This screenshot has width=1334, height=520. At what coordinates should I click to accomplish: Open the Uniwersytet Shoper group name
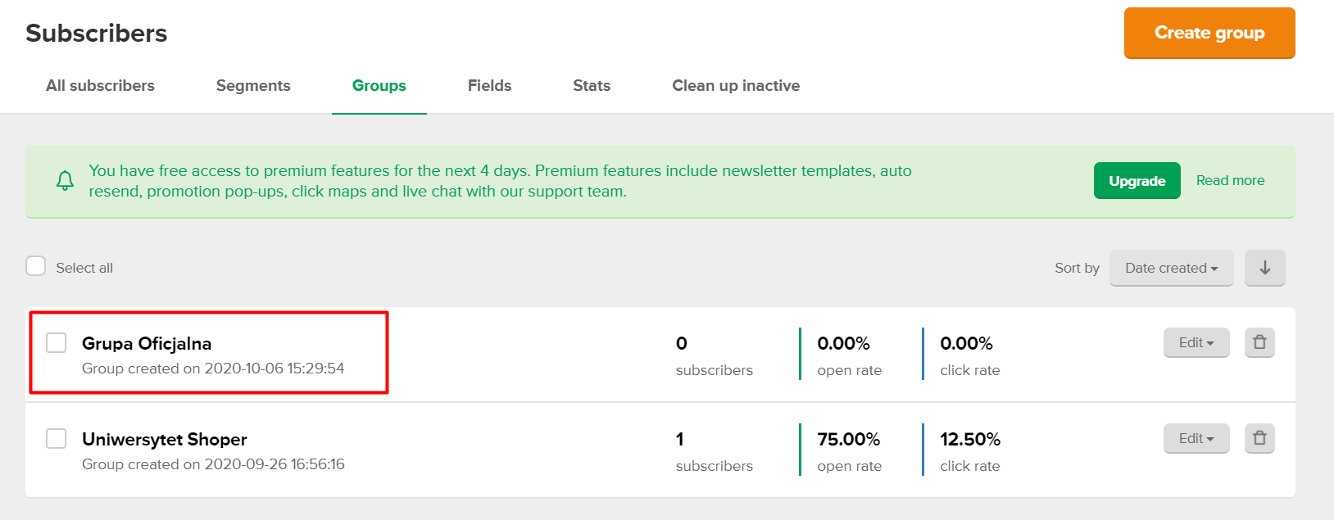(165, 439)
